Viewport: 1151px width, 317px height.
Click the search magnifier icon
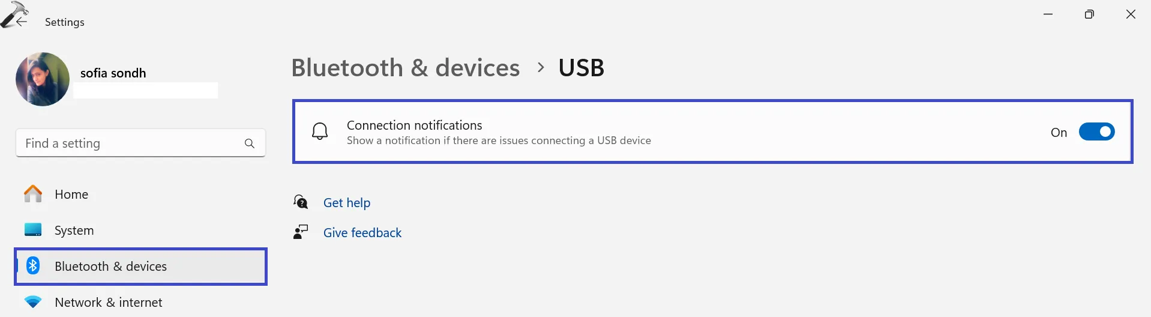[250, 143]
